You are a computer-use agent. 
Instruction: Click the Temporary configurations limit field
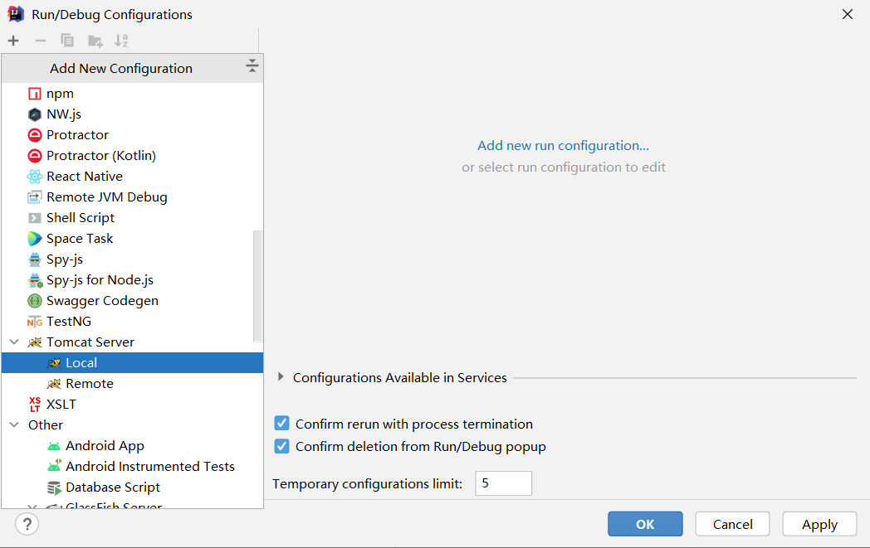click(503, 483)
